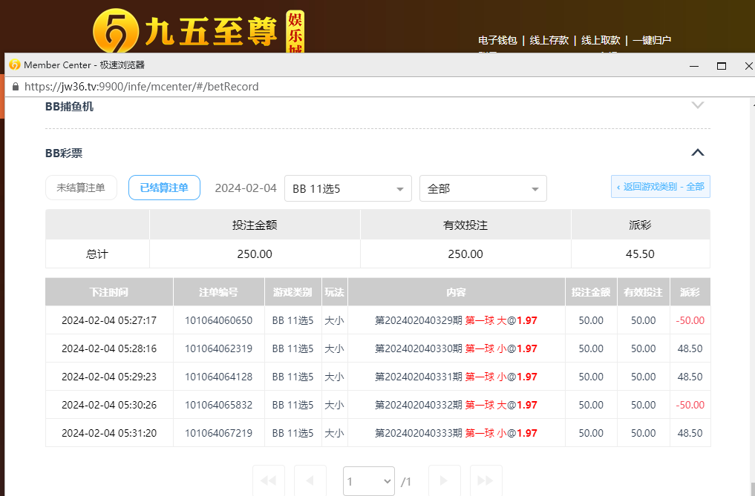755x496 pixels.
Task: Click the 下注时间 column header
Action: (109, 292)
